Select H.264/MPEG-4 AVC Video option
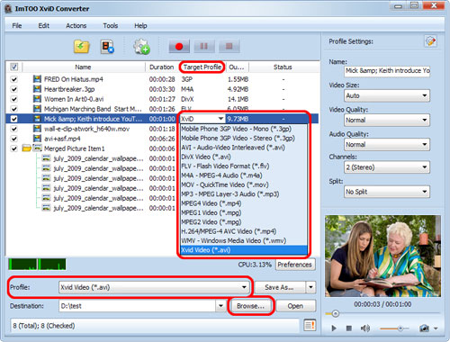The image size is (450, 342). [244, 231]
